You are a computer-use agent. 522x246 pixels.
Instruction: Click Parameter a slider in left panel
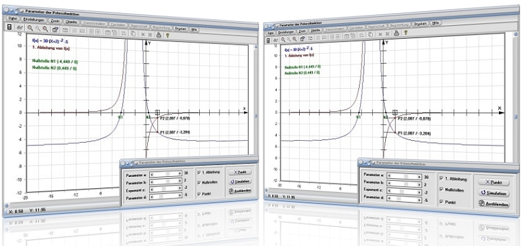click(x=166, y=174)
